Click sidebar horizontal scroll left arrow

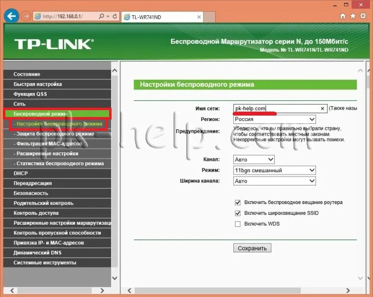coord(12,290)
